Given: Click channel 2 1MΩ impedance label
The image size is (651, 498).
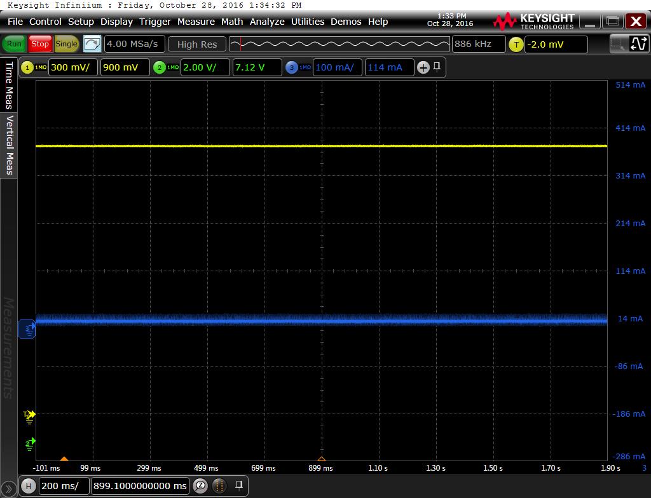Looking at the screenshot, I should pos(173,67).
